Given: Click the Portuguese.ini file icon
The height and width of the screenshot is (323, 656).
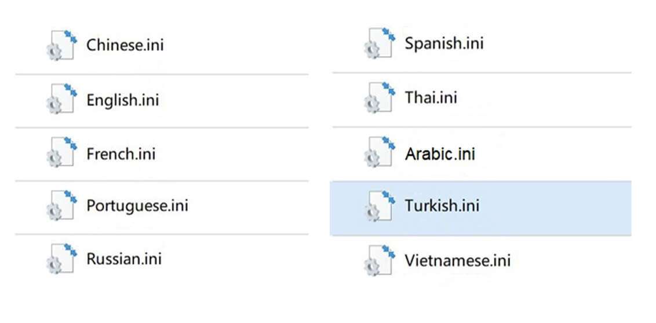Looking at the screenshot, I should point(62,206).
